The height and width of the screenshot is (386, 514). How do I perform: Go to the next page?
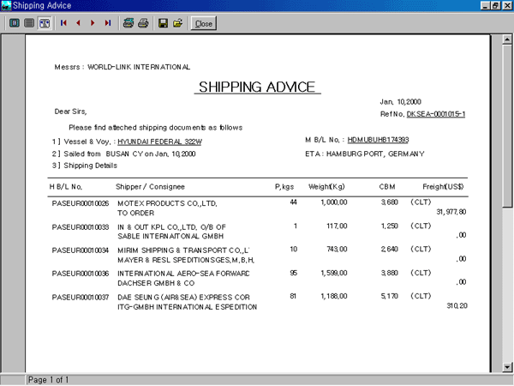point(93,23)
